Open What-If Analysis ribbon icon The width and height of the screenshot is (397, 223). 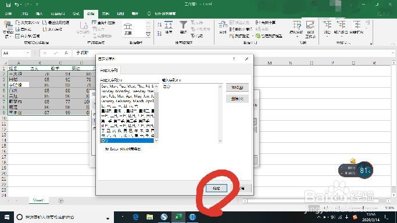click(296, 30)
